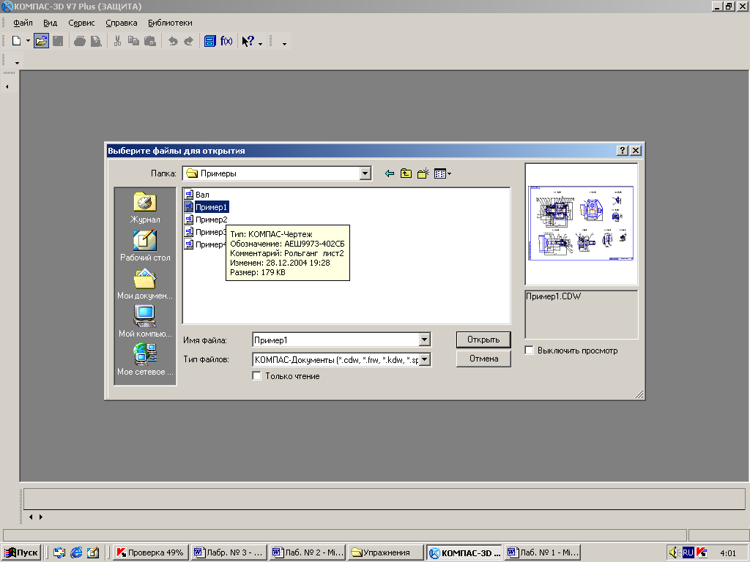Select the file Пример3
Image resolution: width=750 pixels, height=562 pixels.
(x=205, y=232)
